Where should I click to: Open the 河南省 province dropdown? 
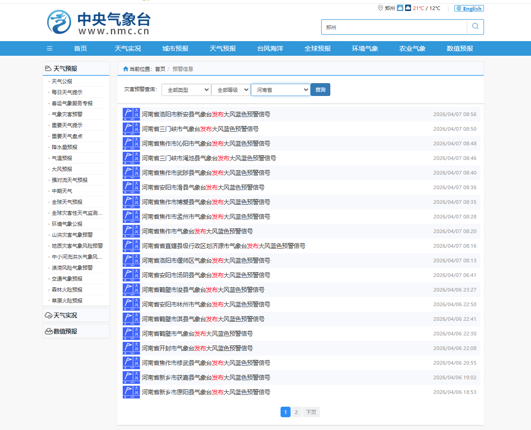[x=280, y=90]
